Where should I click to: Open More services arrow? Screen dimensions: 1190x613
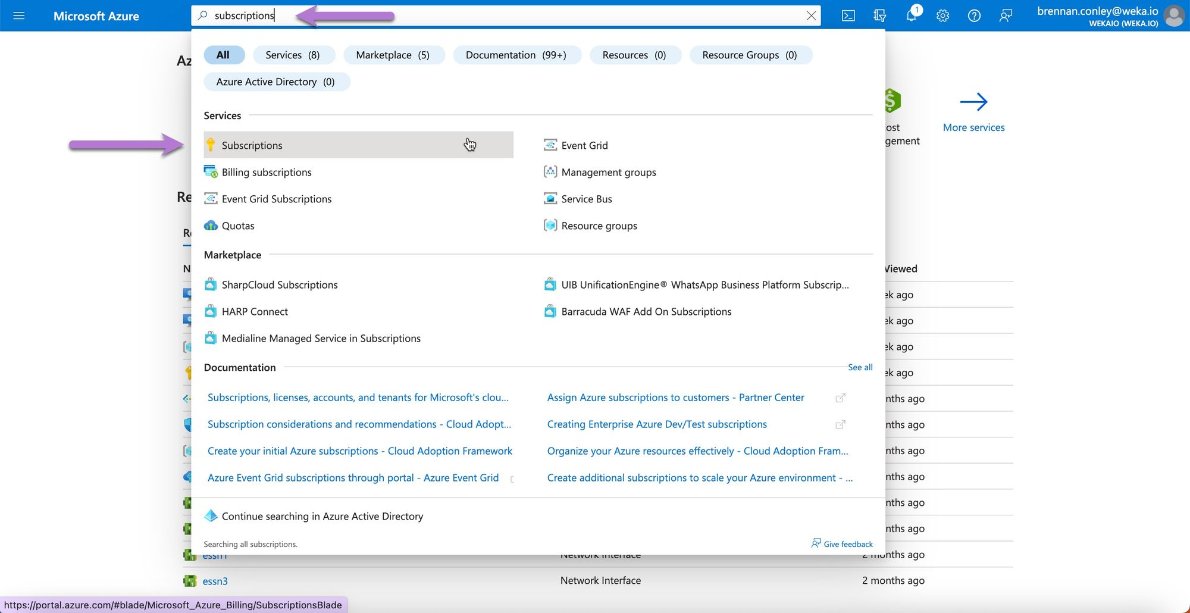click(973, 102)
